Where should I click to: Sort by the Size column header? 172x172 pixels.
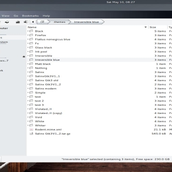pos(158,27)
